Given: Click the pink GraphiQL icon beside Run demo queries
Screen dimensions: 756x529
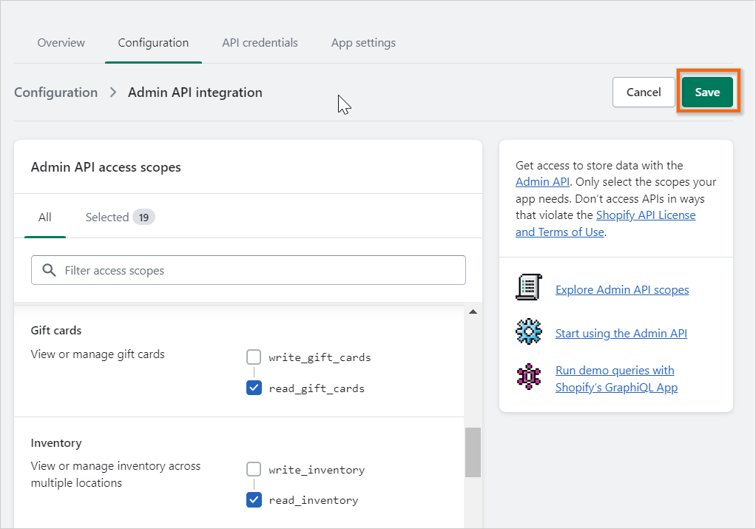Looking at the screenshot, I should pos(528,377).
